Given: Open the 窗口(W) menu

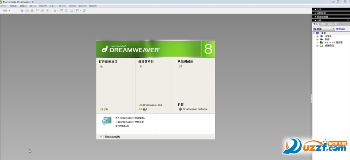Looking at the screenshot, I should [x=82, y=6].
